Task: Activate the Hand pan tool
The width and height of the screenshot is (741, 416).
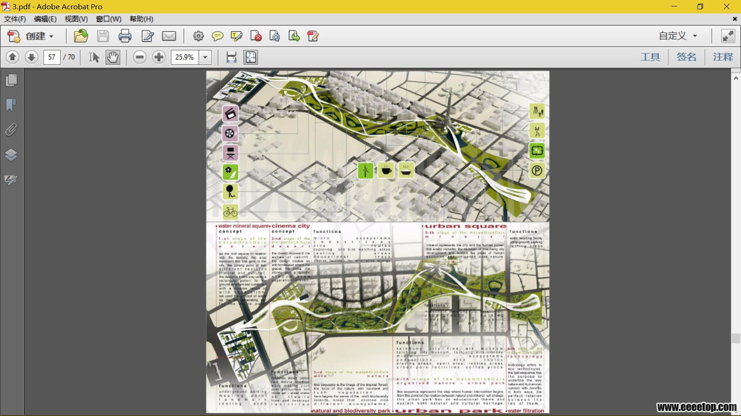Action: click(x=113, y=57)
